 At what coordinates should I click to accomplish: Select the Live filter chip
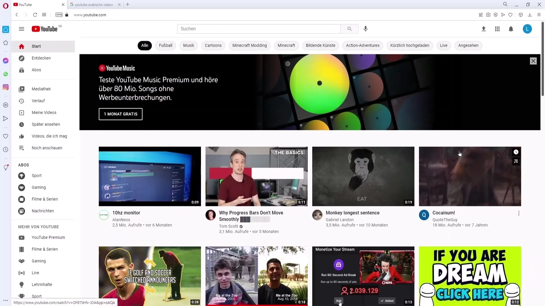click(444, 46)
